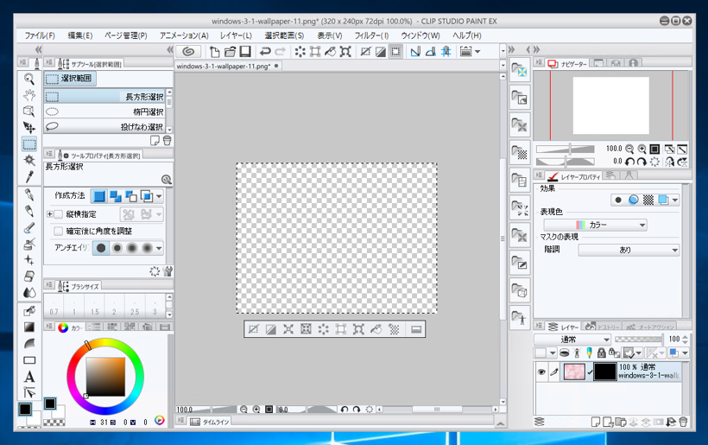The width and height of the screenshot is (708, 445).
Task: Click the 選択範囲 sub tool group button
Action: click(70, 79)
